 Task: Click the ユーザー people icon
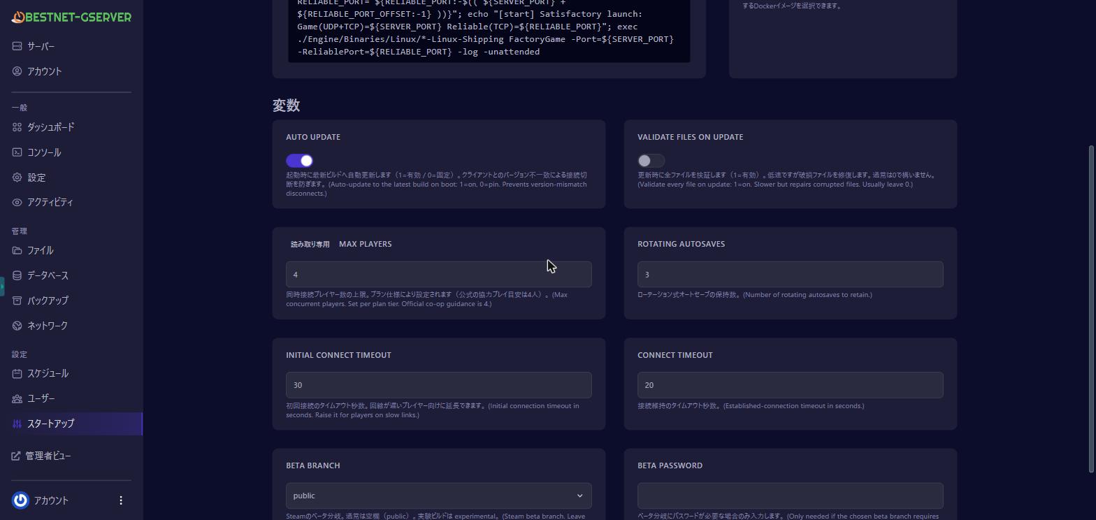tap(17, 398)
